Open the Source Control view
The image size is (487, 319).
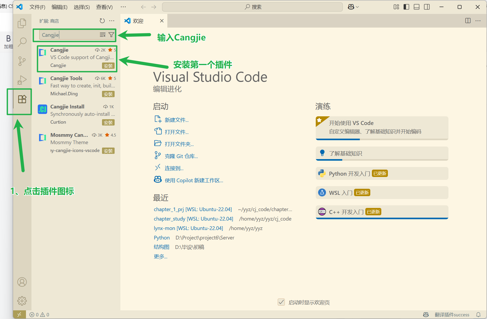[22, 61]
